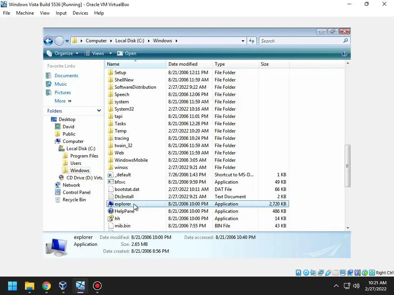Click the Recycle Bin icon in tree
This screenshot has height=295, width=394.
point(58,200)
